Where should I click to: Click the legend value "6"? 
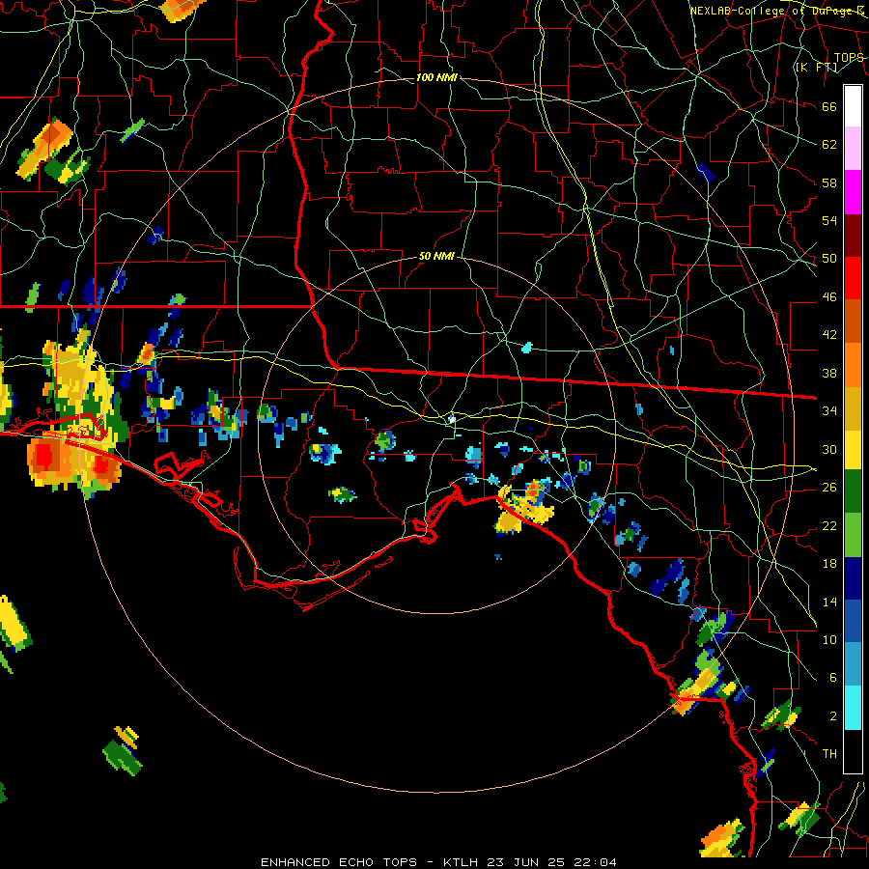833,678
